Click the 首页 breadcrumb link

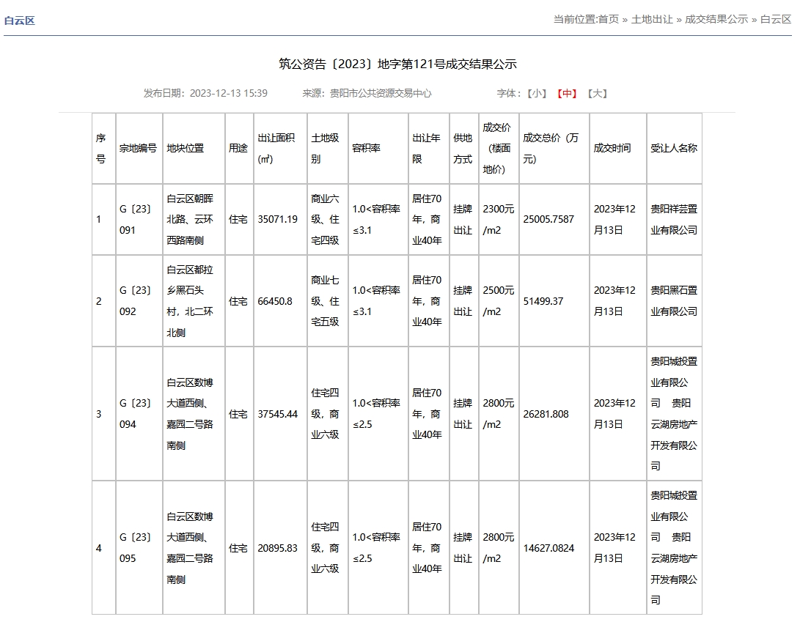pos(608,20)
